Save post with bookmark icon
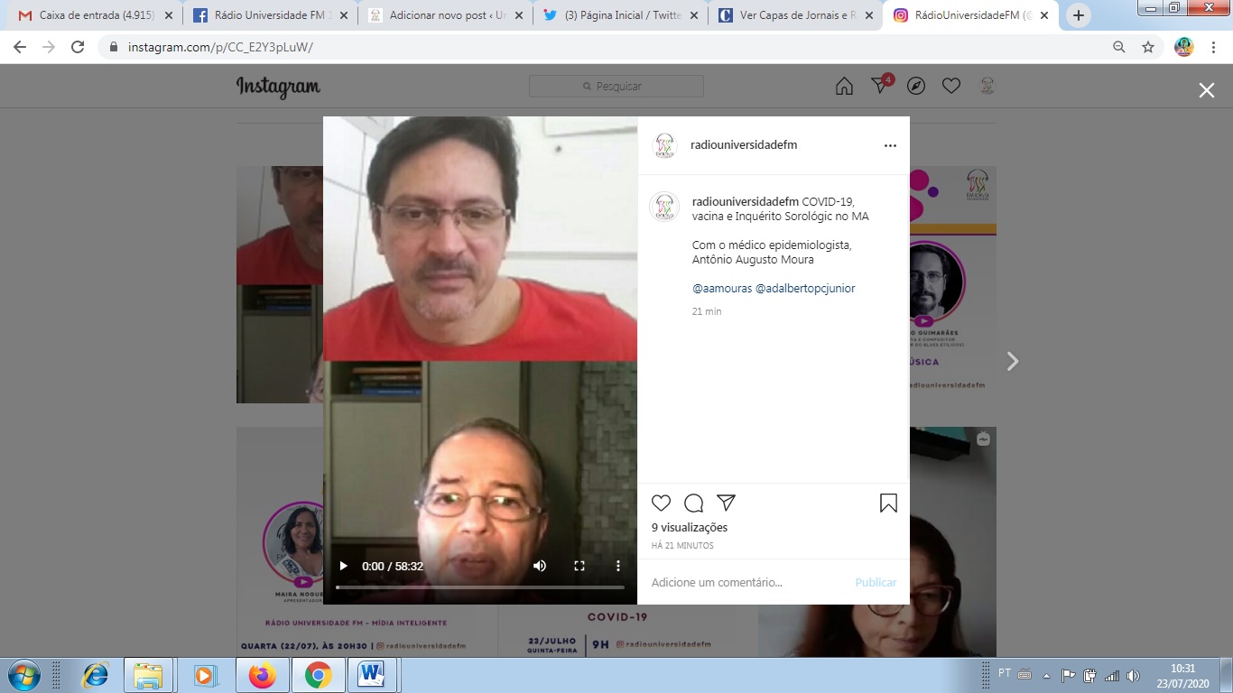1233x693 pixels. point(888,504)
